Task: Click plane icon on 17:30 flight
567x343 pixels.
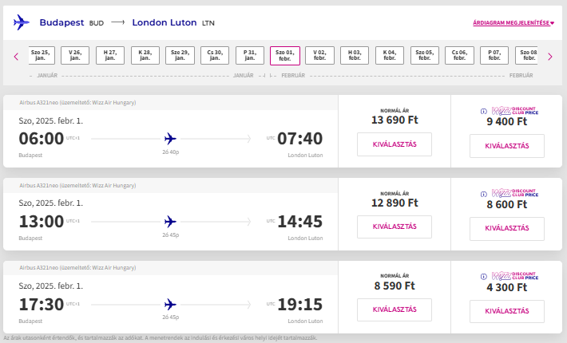Action: [170, 304]
